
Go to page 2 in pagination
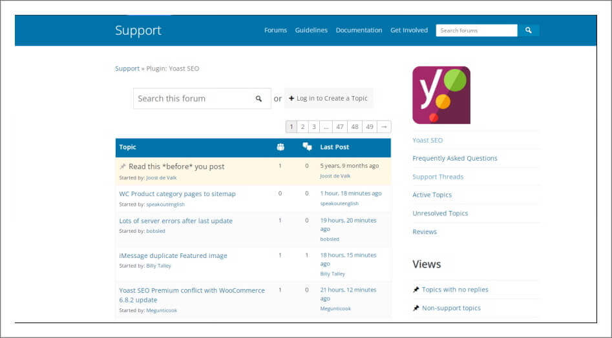[x=302, y=126]
